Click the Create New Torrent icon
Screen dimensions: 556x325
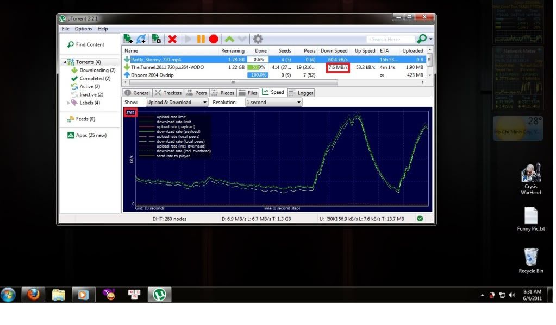click(x=157, y=39)
